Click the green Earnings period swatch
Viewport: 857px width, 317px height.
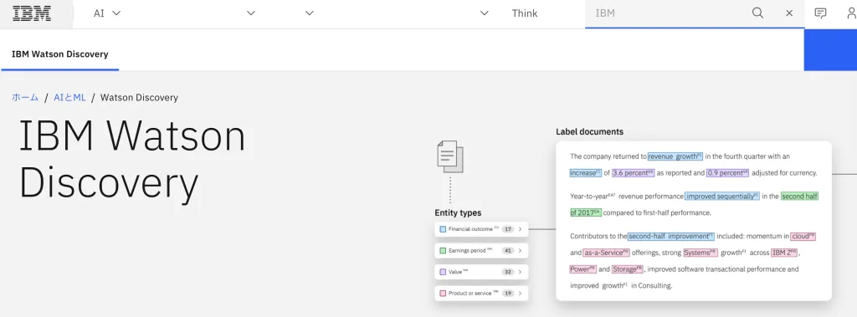(x=443, y=251)
